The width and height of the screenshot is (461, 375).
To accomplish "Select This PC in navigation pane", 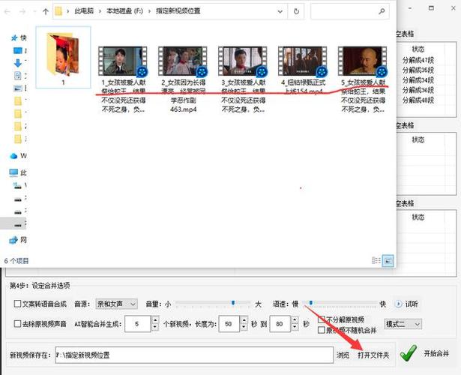I will pyautogui.click(x=18, y=172).
